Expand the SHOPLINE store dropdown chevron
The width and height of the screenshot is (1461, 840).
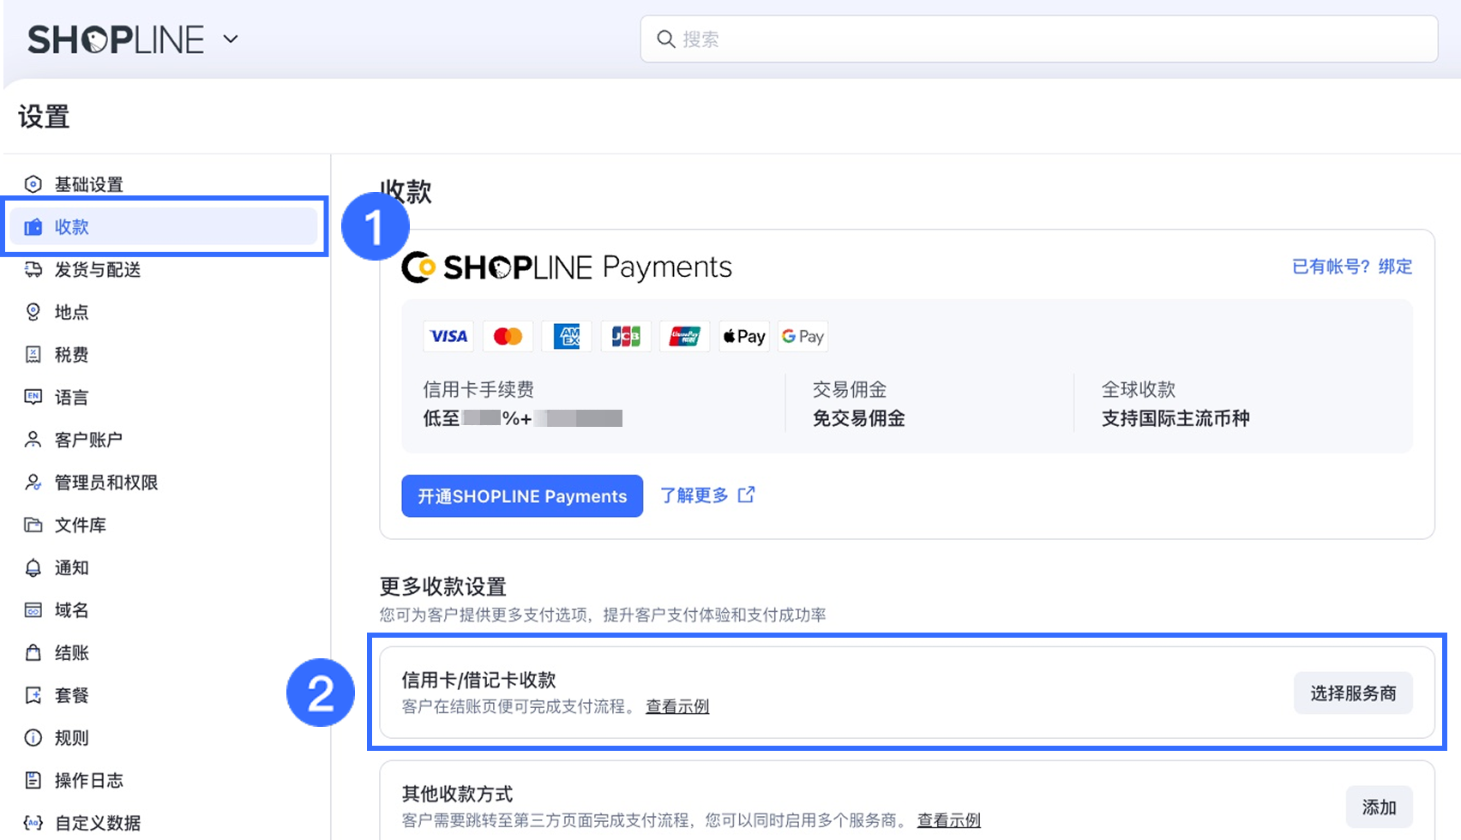pyautogui.click(x=231, y=39)
